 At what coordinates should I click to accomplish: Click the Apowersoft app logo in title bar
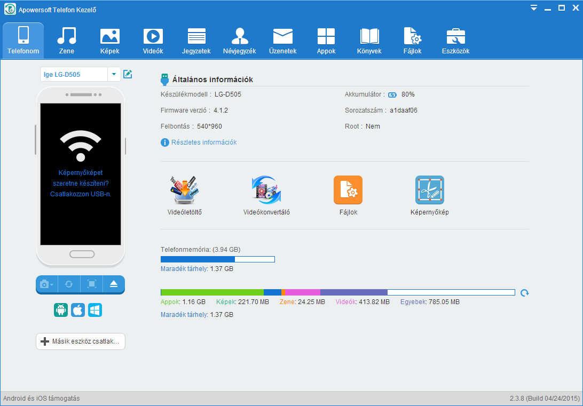(10, 9)
